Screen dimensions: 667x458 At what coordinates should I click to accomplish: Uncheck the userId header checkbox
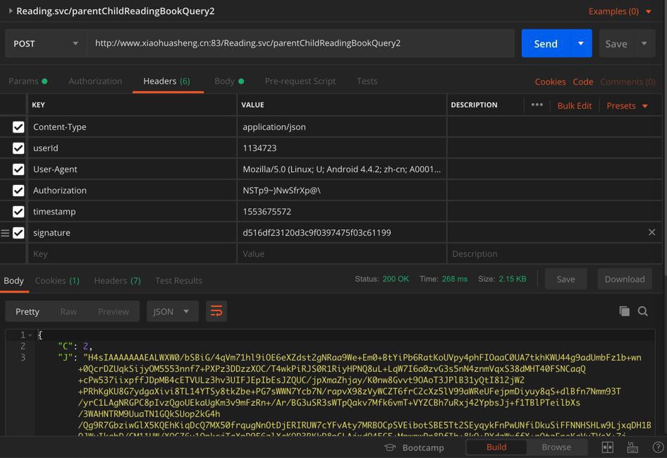[18, 148]
